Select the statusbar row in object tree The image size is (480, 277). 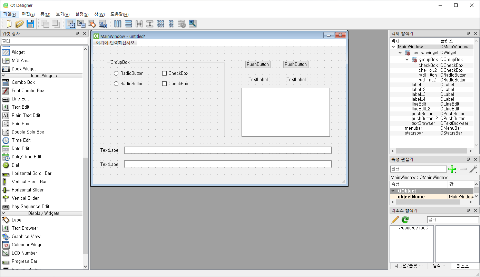(432, 133)
